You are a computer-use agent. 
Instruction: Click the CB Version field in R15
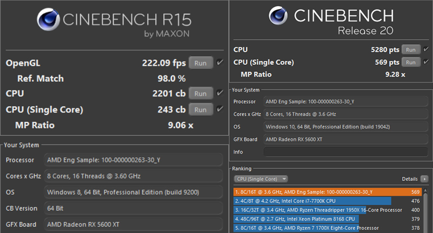click(133, 208)
